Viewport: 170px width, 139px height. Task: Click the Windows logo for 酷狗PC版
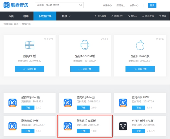pyautogui.click(x=29, y=45)
